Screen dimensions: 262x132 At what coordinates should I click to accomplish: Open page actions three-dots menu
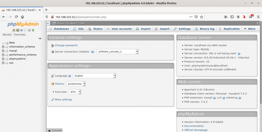(x=191, y=17)
